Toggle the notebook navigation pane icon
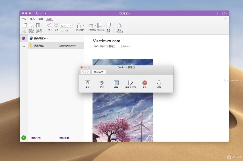243x161 pixels. tap(24, 38)
